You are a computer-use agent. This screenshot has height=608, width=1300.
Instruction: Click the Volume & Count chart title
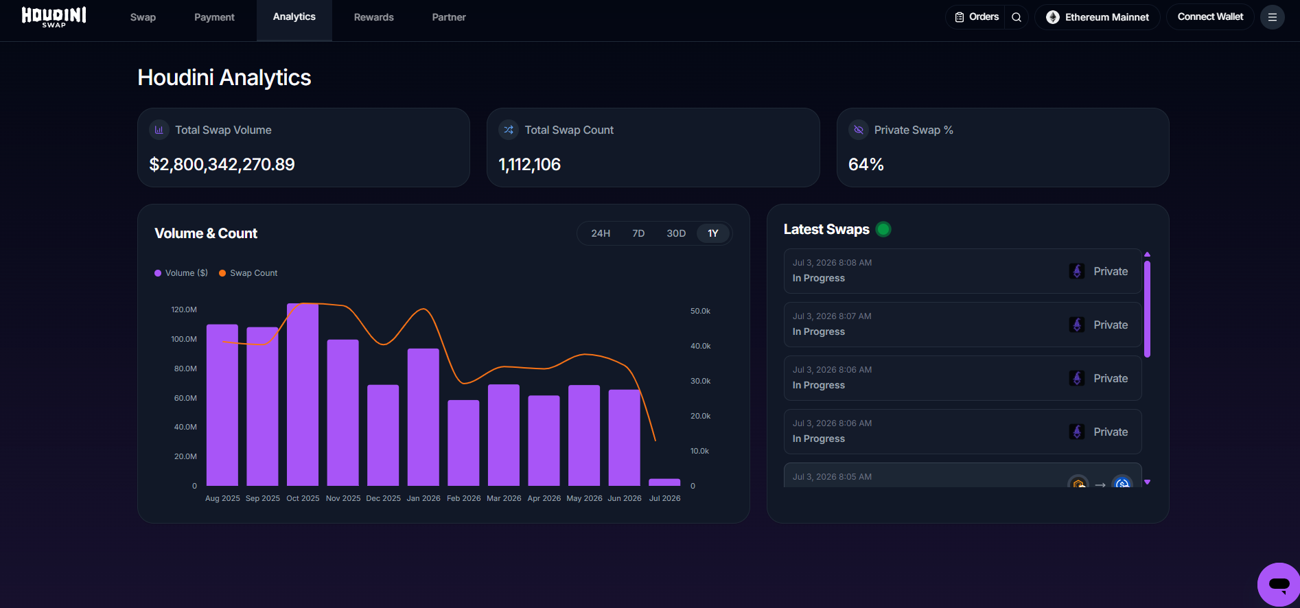coord(206,233)
